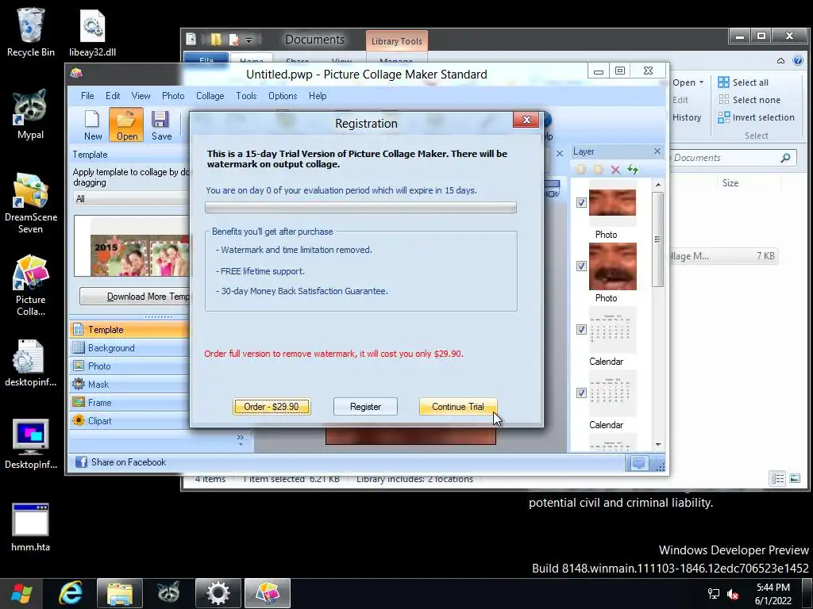
Task: Click the Search Documents input field
Action: coord(733,158)
